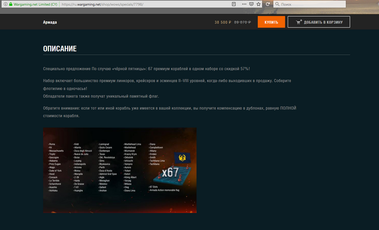Click Admiral Graf Spee in the list

108,174
